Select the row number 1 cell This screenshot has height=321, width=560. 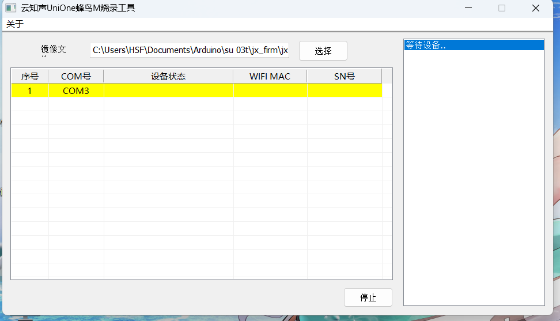coord(29,90)
